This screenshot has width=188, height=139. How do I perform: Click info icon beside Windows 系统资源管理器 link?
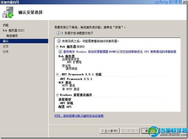point(60,52)
